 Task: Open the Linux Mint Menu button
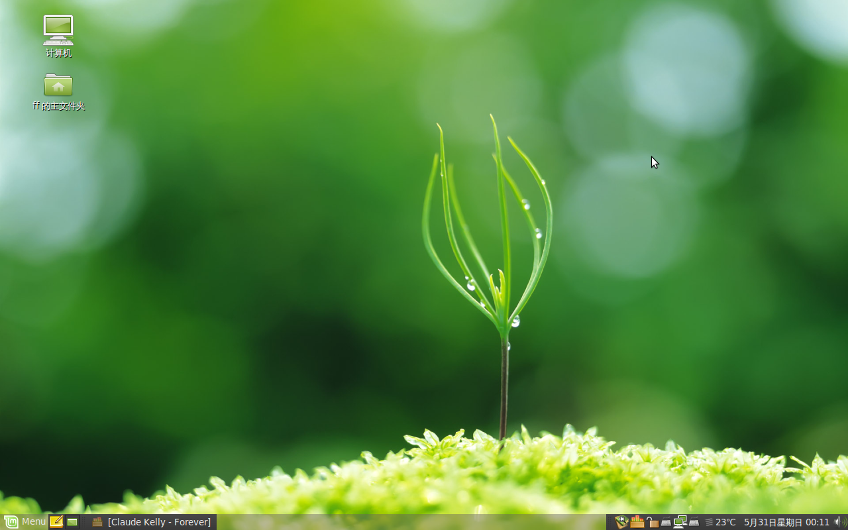(25, 522)
